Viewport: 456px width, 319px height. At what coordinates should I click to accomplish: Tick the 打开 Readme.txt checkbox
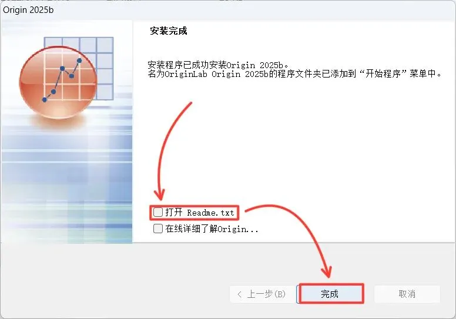coord(158,212)
